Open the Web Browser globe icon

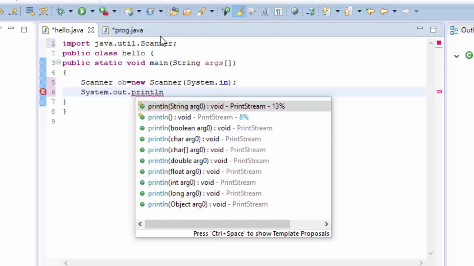pos(295,11)
